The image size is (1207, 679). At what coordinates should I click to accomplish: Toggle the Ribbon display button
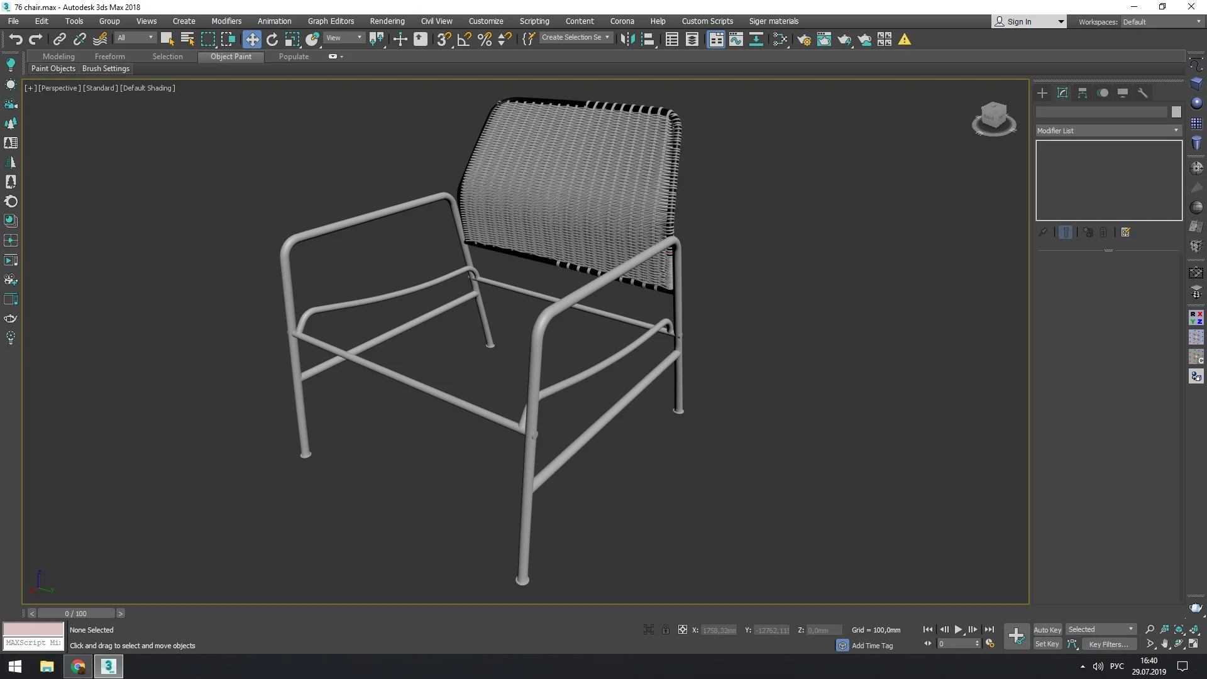pyautogui.click(x=716, y=40)
